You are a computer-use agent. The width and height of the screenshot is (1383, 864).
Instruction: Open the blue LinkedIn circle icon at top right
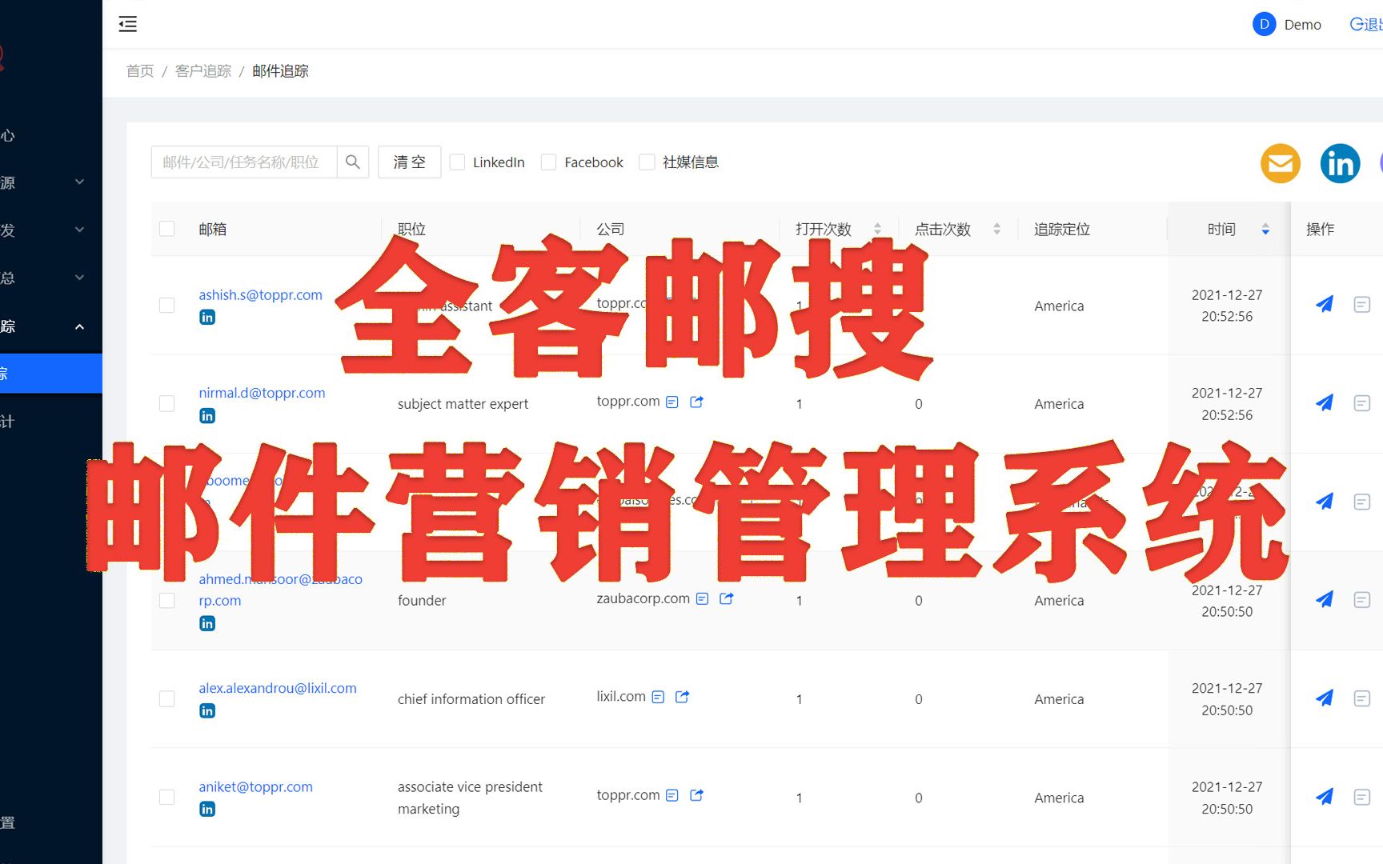[1340, 162]
